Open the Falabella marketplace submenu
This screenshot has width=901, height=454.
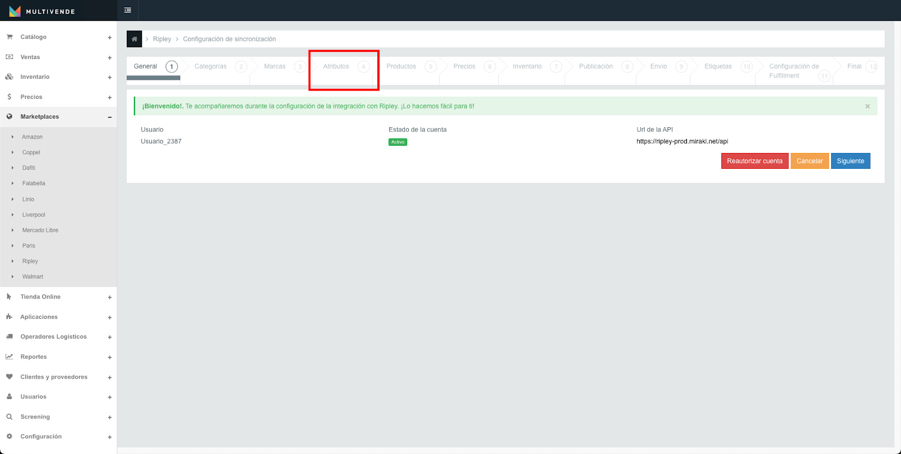34,183
